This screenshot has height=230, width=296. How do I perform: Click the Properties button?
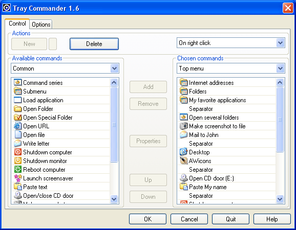pyautogui.click(x=148, y=141)
